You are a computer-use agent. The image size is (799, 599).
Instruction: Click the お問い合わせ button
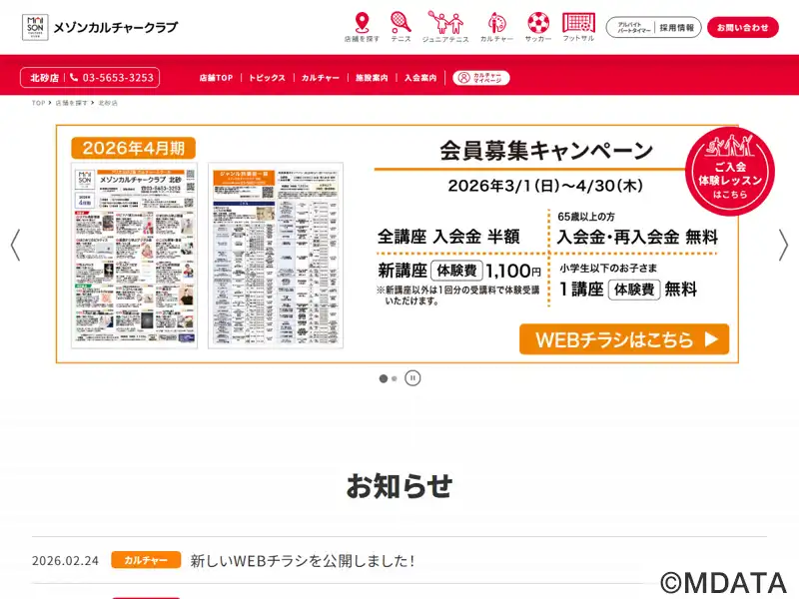click(x=742, y=28)
